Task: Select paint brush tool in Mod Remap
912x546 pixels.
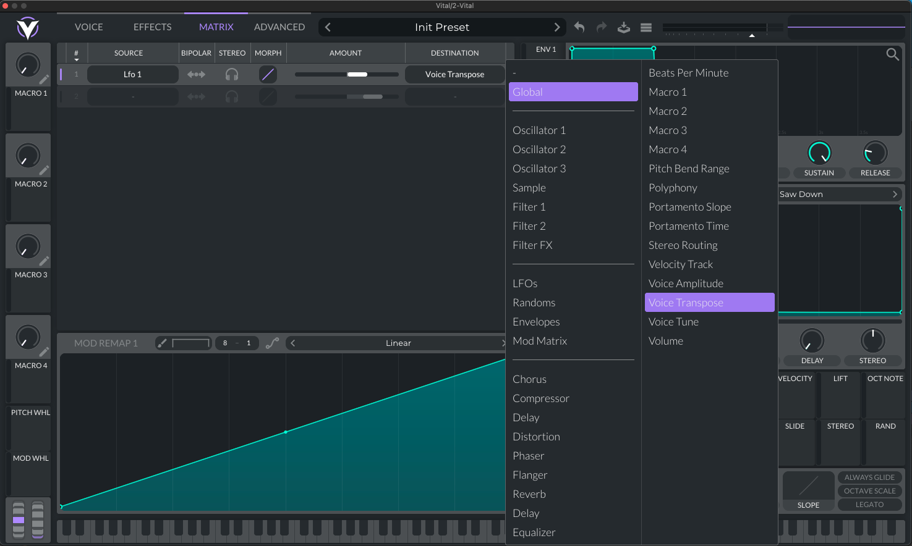Action: pos(162,343)
